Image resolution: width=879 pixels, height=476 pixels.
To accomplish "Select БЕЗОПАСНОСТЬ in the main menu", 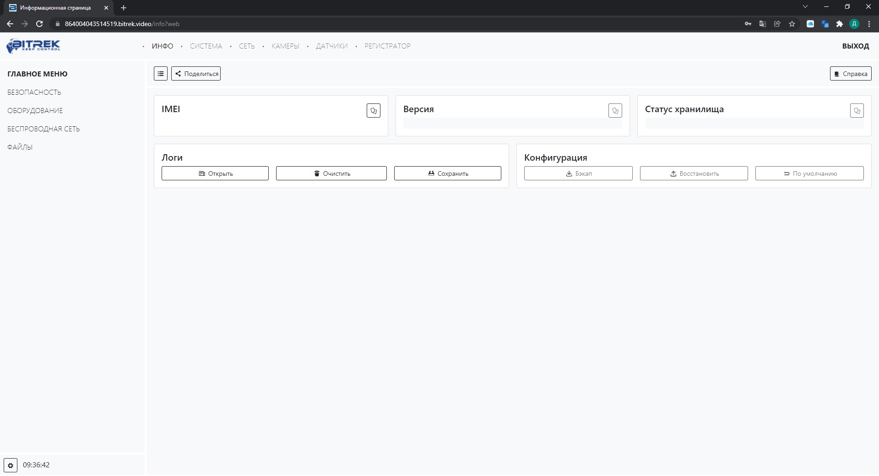I will point(34,92).
